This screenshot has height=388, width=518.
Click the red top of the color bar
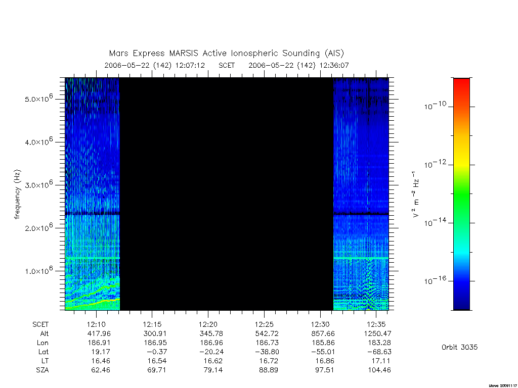click(x=461, y=86)
